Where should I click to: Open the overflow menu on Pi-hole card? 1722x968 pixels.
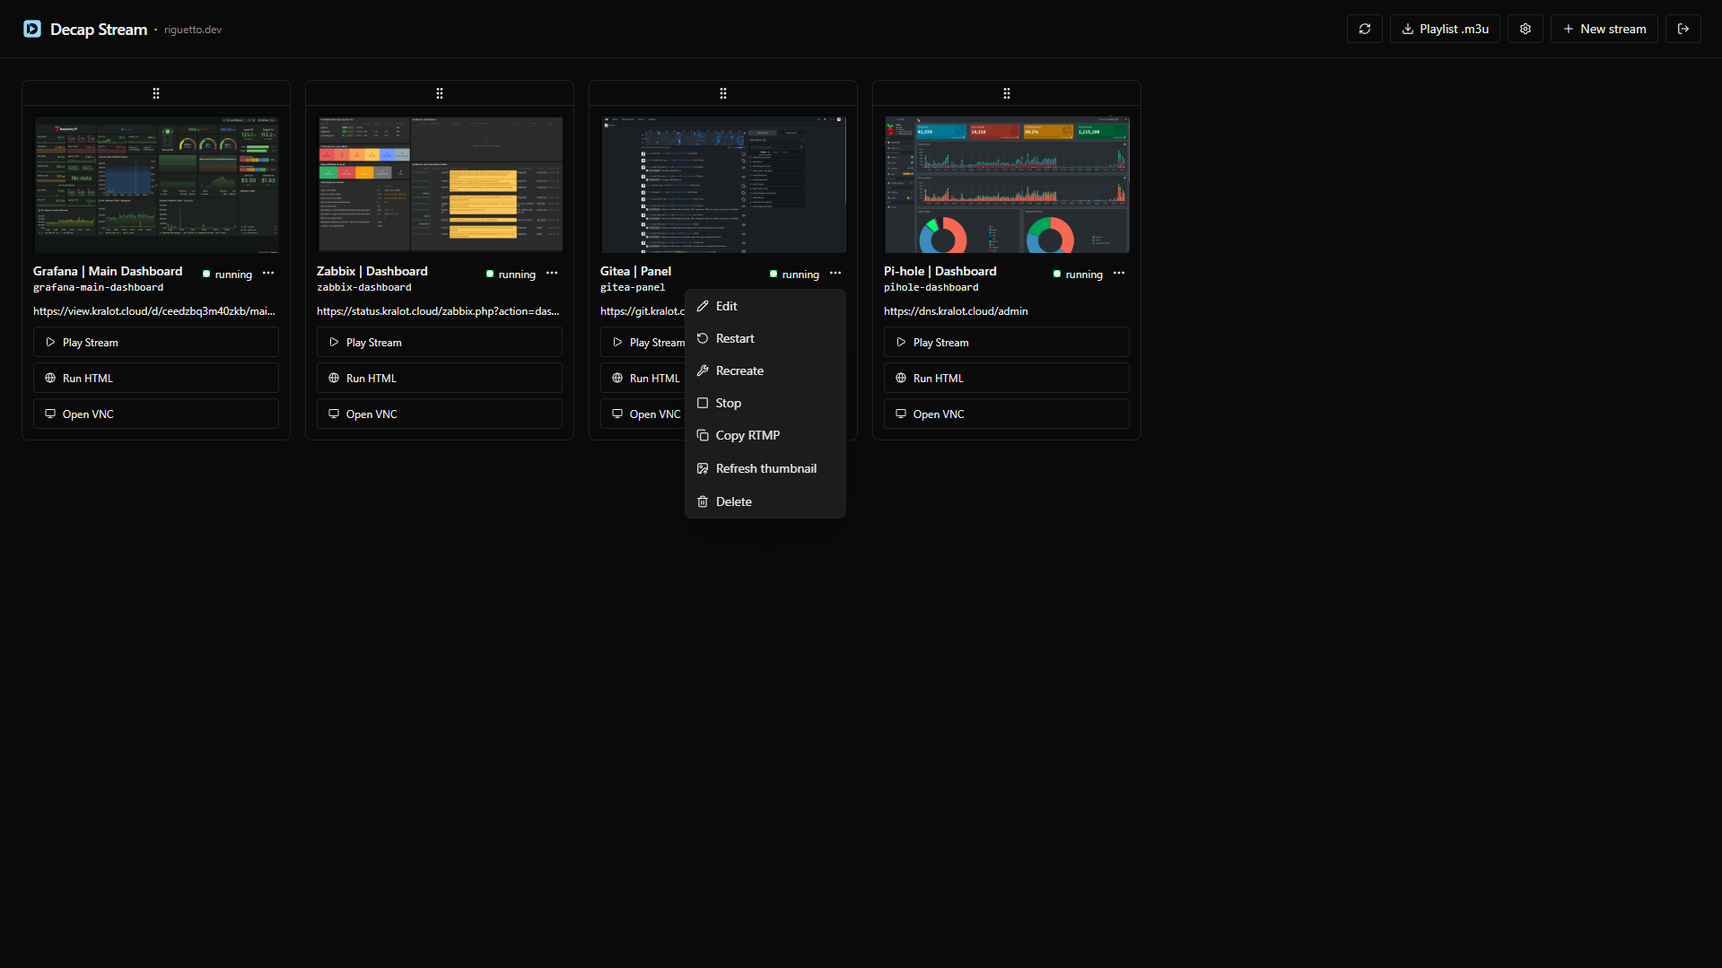point(1118,274)
